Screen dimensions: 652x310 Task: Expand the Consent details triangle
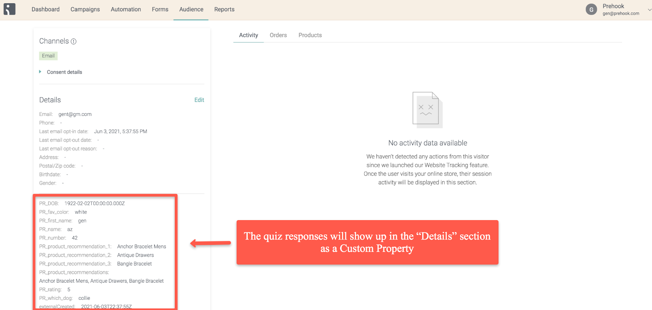40,72
